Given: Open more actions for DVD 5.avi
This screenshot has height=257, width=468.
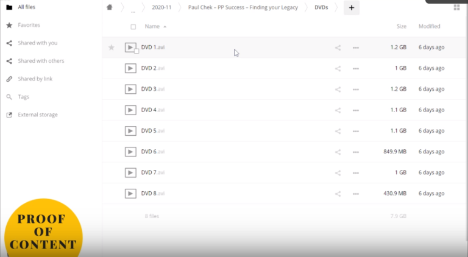Looking at the screenshot, I should pyautogui.click(x=356, y=131).
